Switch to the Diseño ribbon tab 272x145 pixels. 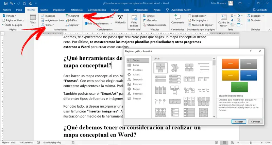coord(44,10)
